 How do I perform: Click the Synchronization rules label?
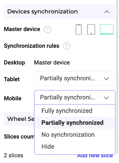point(32,46)
